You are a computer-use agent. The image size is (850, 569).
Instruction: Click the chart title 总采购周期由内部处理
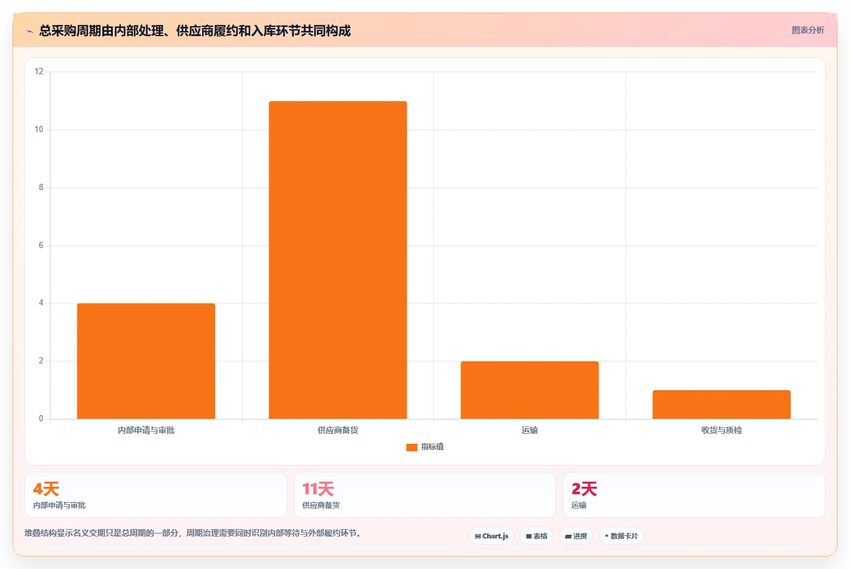coord(195,31)
